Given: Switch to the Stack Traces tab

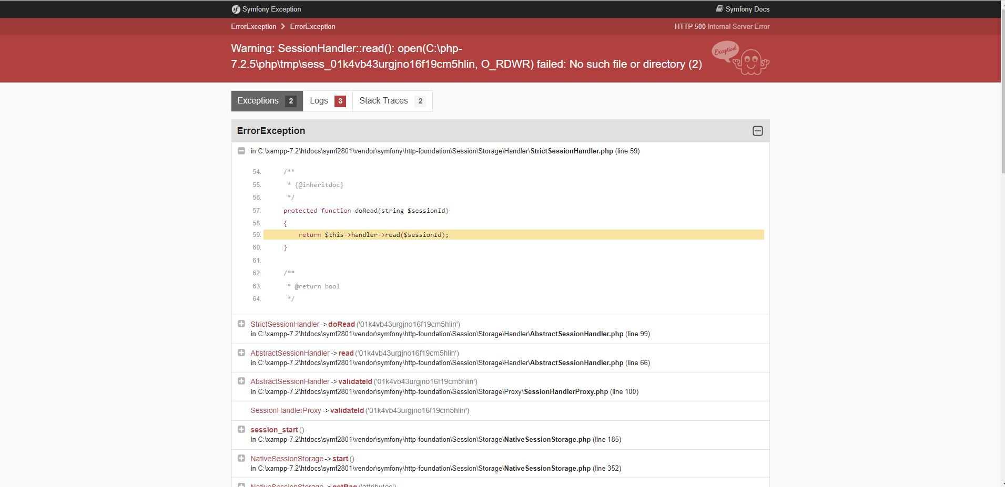Looking at the screenshot, I should tap(383, 100).
